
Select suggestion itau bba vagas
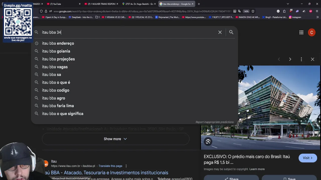tap(134, 67)
